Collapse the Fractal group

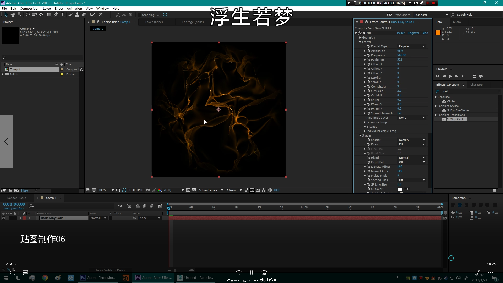click(360, 42)
